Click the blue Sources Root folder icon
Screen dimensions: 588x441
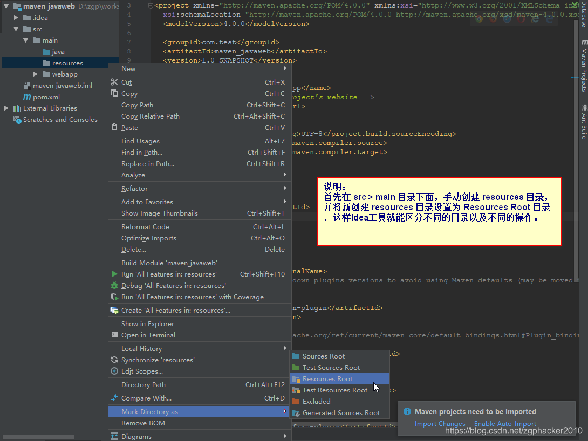tap(296, 356)
